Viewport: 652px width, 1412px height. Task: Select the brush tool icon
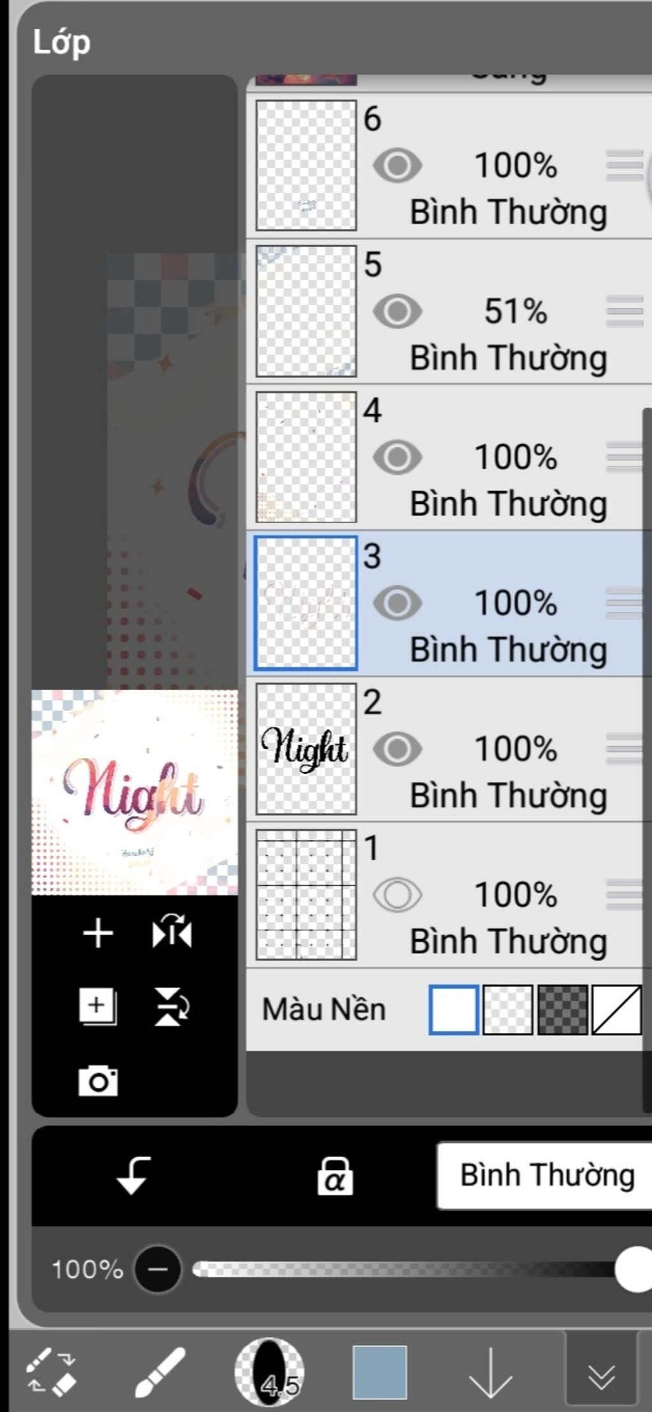[x=160, y=1372]
